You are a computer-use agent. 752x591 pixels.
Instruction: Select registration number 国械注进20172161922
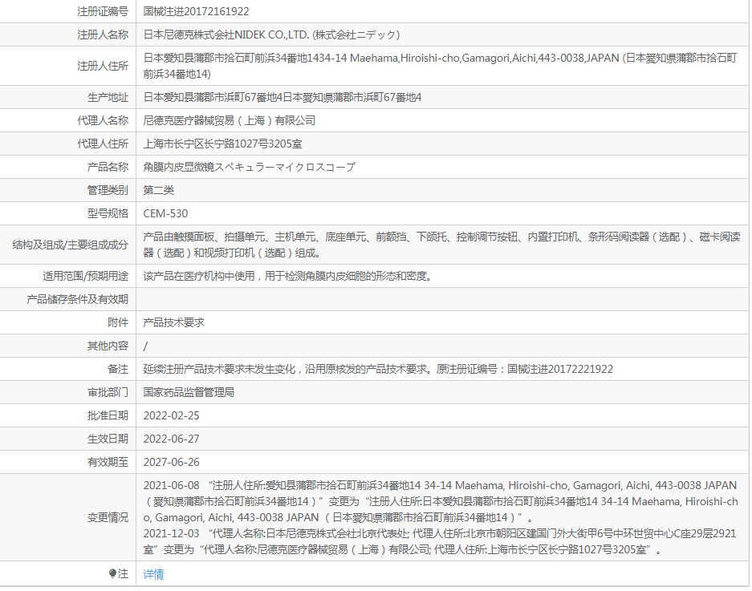[x=196, y=11]
